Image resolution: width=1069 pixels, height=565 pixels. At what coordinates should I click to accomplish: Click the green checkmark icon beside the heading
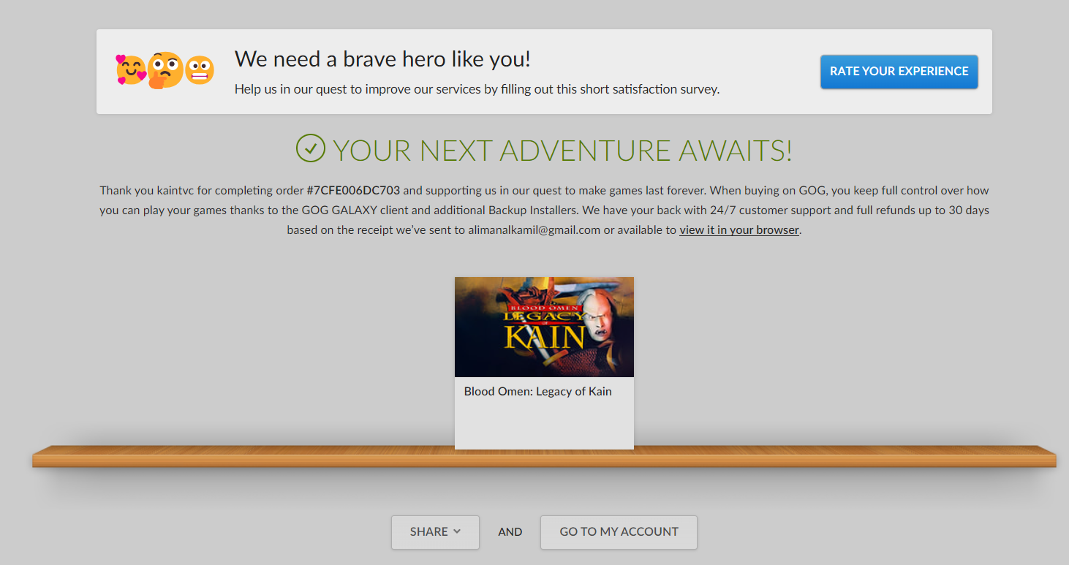pyautogui.click(x=310, y=148)
